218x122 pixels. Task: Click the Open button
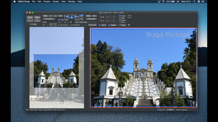point(30,17)
